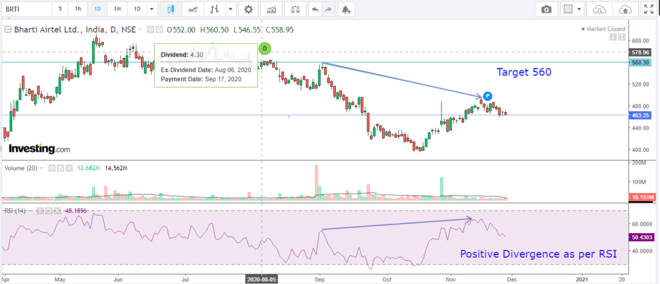This screenshot has width=660, height=284.
Task: Take a chart snapshot with camera icon
Action: pos(547,10)
